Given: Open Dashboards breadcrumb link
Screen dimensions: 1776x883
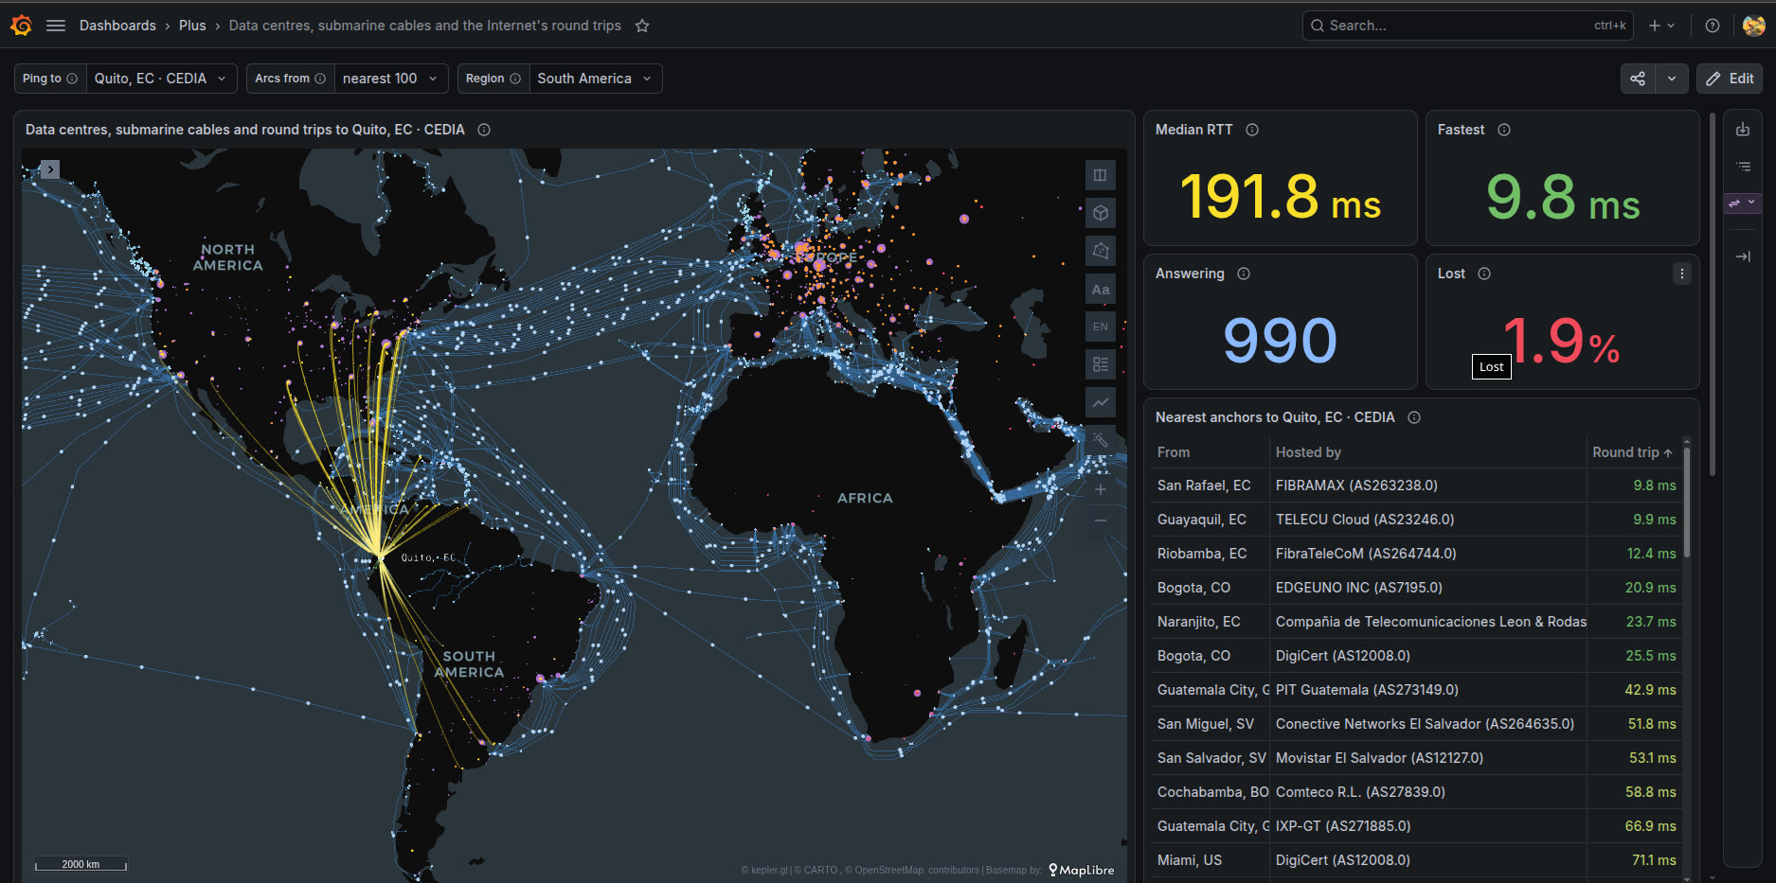Looking at the screenshot, I should click(x=117, y=26).
